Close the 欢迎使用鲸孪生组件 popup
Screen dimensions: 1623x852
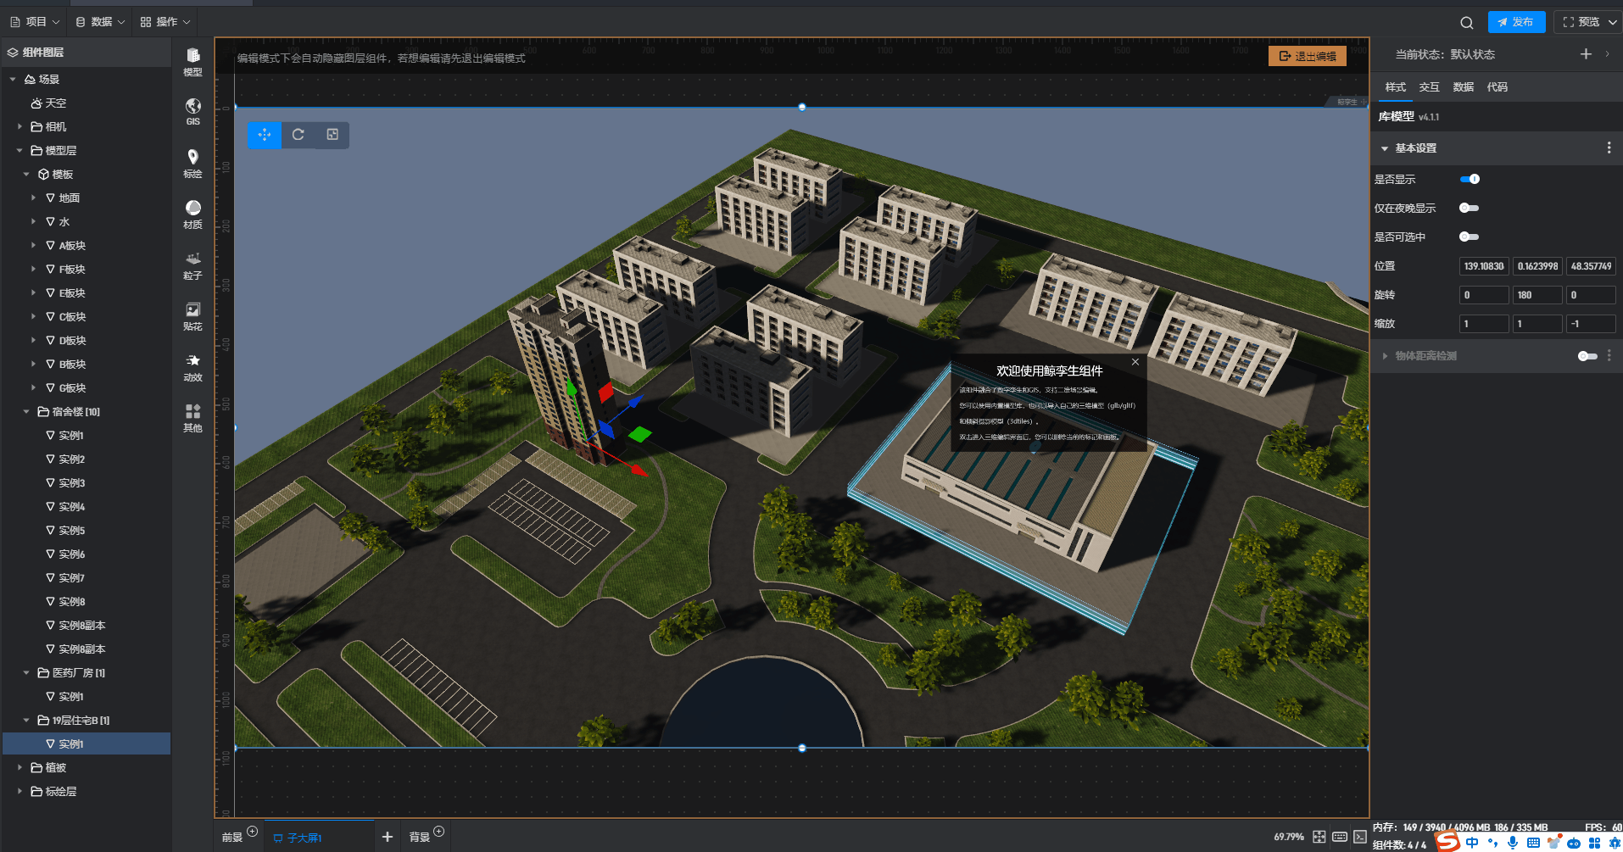[1135, 362]
